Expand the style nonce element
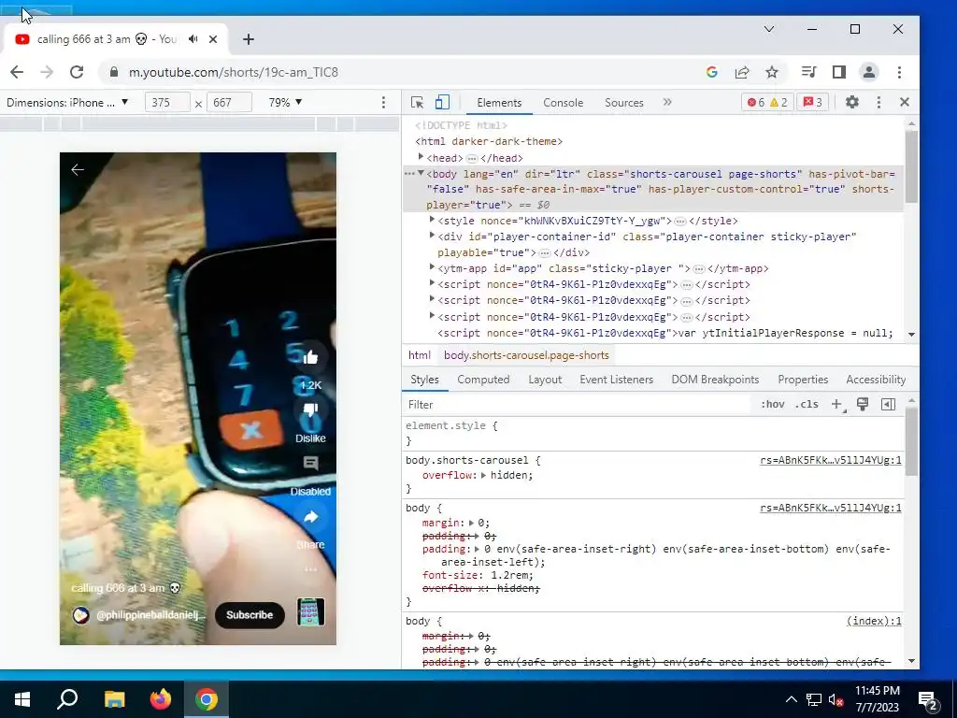 click(x=432, y=220)
